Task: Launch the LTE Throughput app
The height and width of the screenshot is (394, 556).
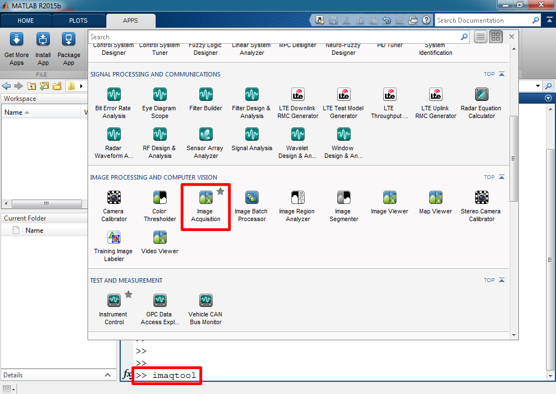Action: [x=389, y=103]
